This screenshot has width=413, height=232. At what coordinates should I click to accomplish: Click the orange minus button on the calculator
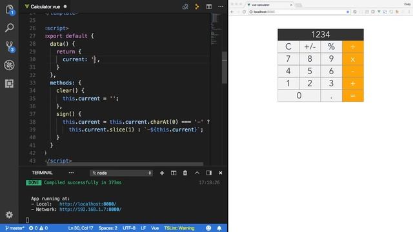click(353, 72)
